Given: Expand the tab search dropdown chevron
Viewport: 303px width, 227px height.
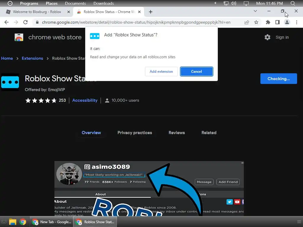Looking at the screenshot, I should tap(255, 11).
